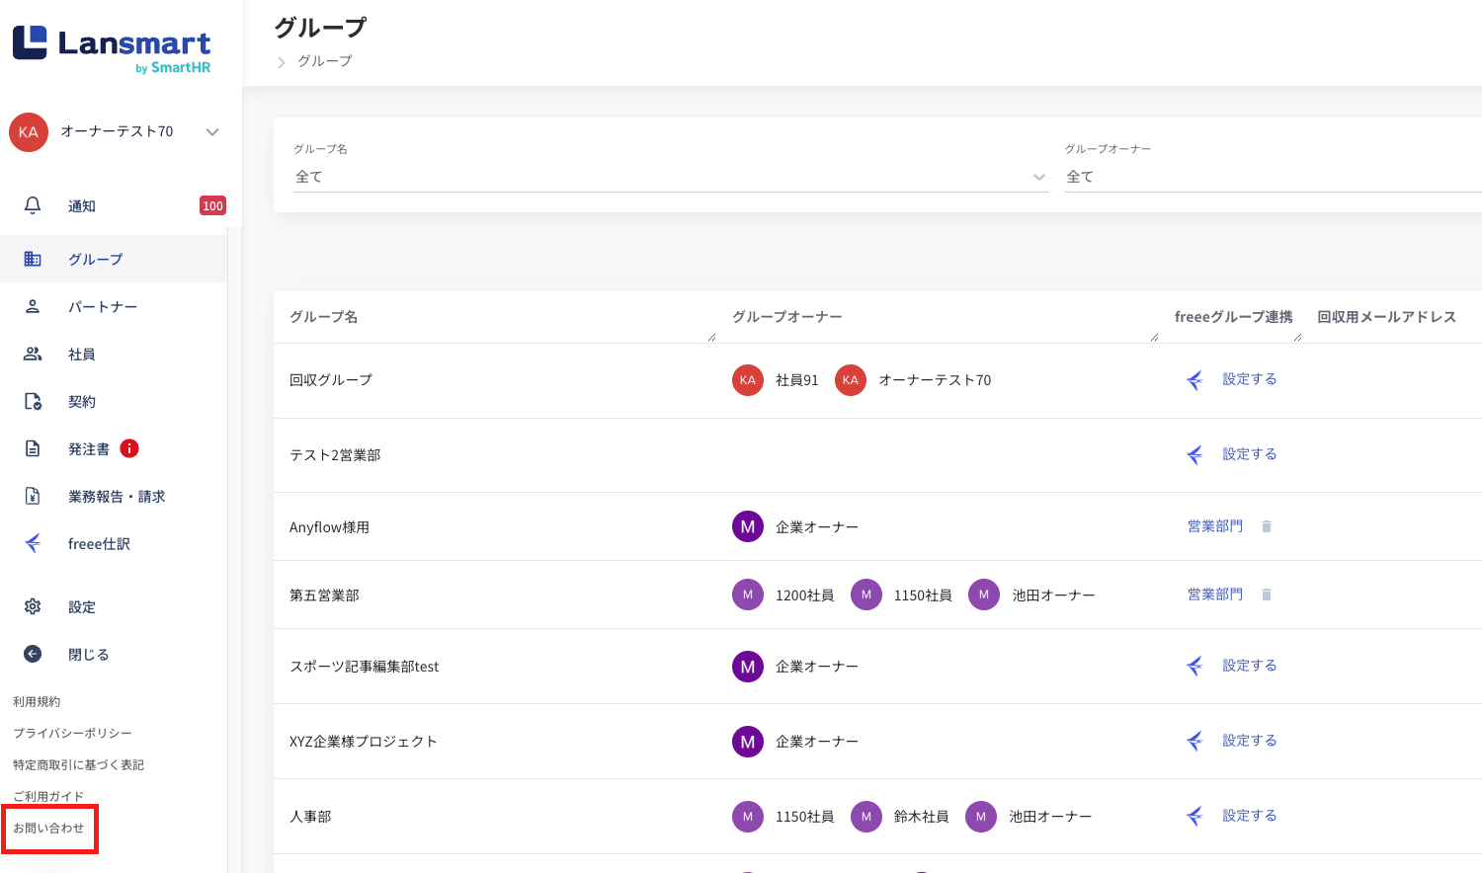The width and height of the screenshot is (1482, 873).
Task: Delete 営業部門 link for Anyflow様用 row
Action: [x=1267, y=526]
